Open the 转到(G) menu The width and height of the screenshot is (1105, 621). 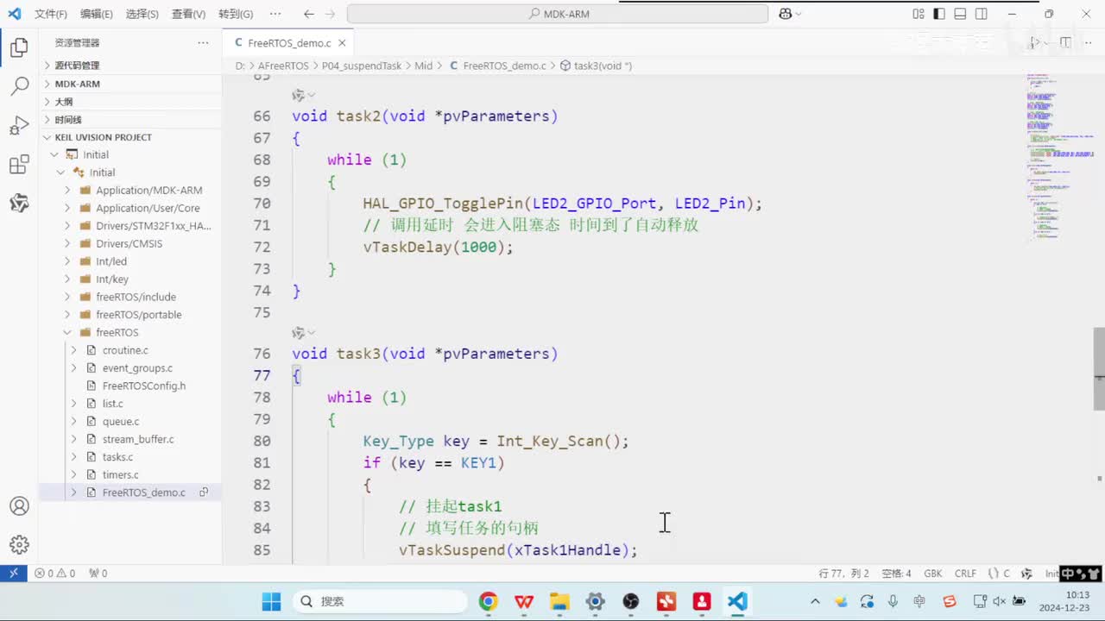point(236,14)
